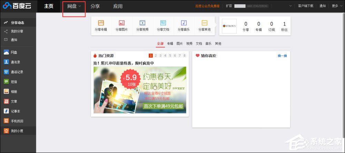Click 换一换 to refresh recommendations
The width and height of the screenshot is (345, 153).
(x=282, y=56)
